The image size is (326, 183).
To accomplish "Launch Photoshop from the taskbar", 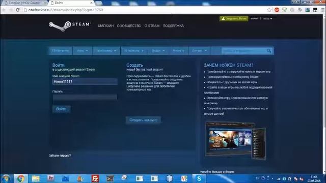I will (x=66, y=178).
